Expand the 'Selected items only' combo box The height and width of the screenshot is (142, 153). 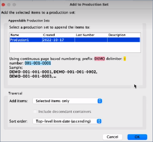tap(68, 101)
